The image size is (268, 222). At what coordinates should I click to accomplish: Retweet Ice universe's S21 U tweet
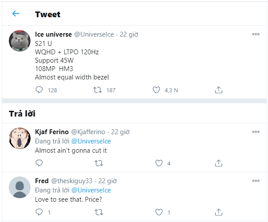(x=97, y=90)
